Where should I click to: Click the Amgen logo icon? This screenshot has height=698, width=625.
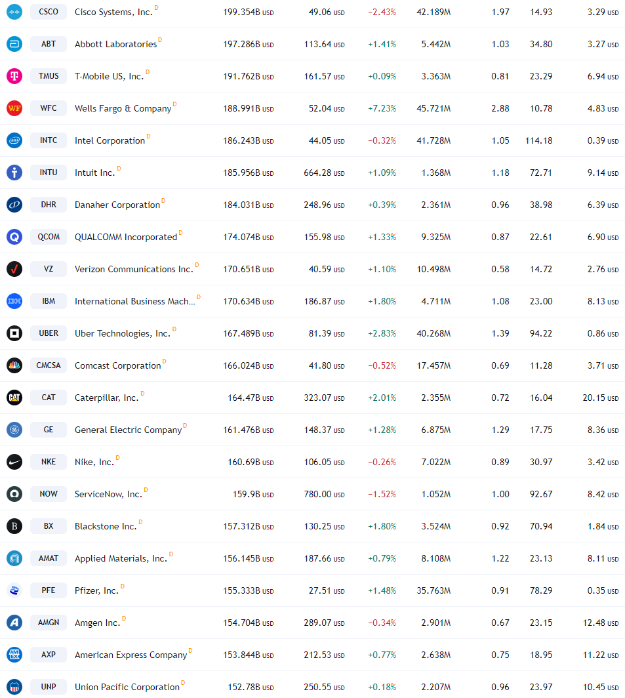point(14,623)
